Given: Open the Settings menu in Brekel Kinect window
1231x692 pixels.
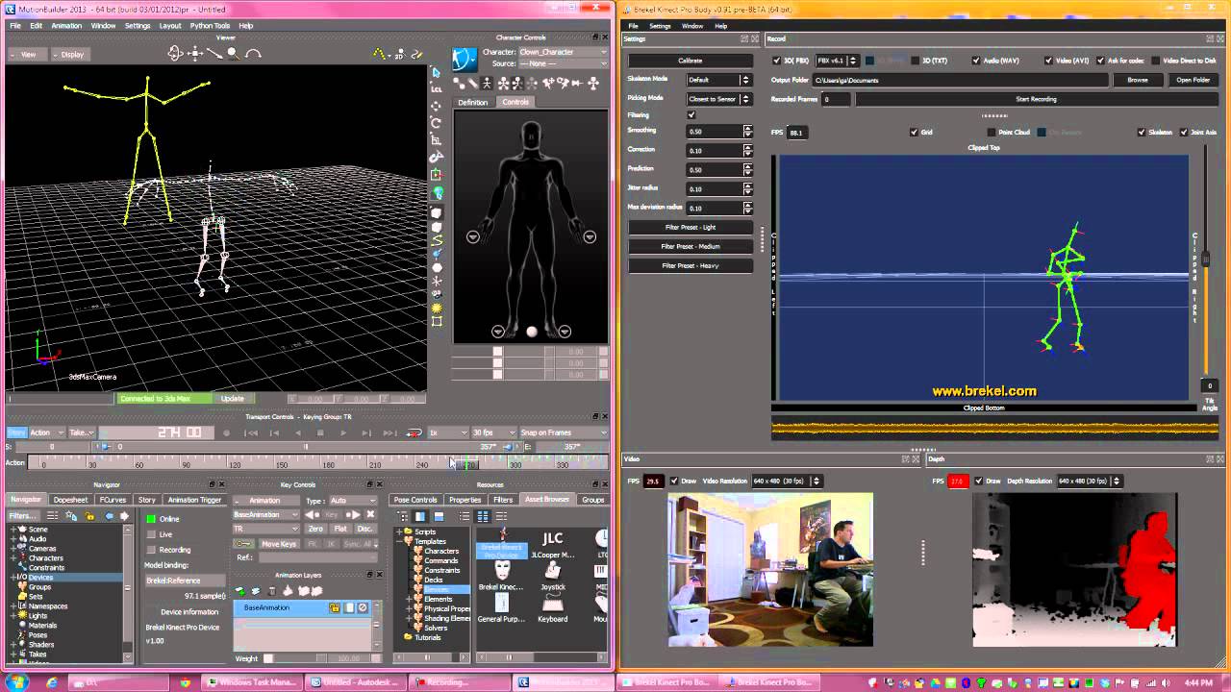Looking at the screenshot, I should click(660, 26).
